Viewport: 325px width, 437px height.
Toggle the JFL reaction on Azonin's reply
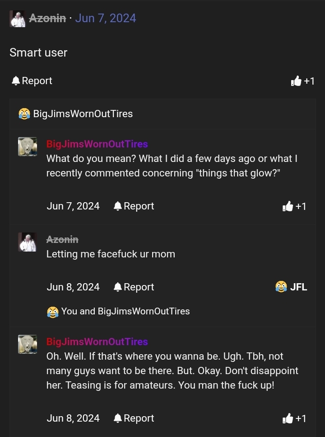291,286
